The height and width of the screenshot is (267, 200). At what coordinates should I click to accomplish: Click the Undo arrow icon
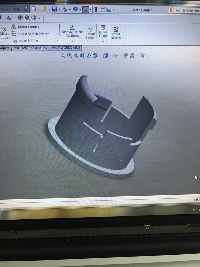click(x=75, y=9)
